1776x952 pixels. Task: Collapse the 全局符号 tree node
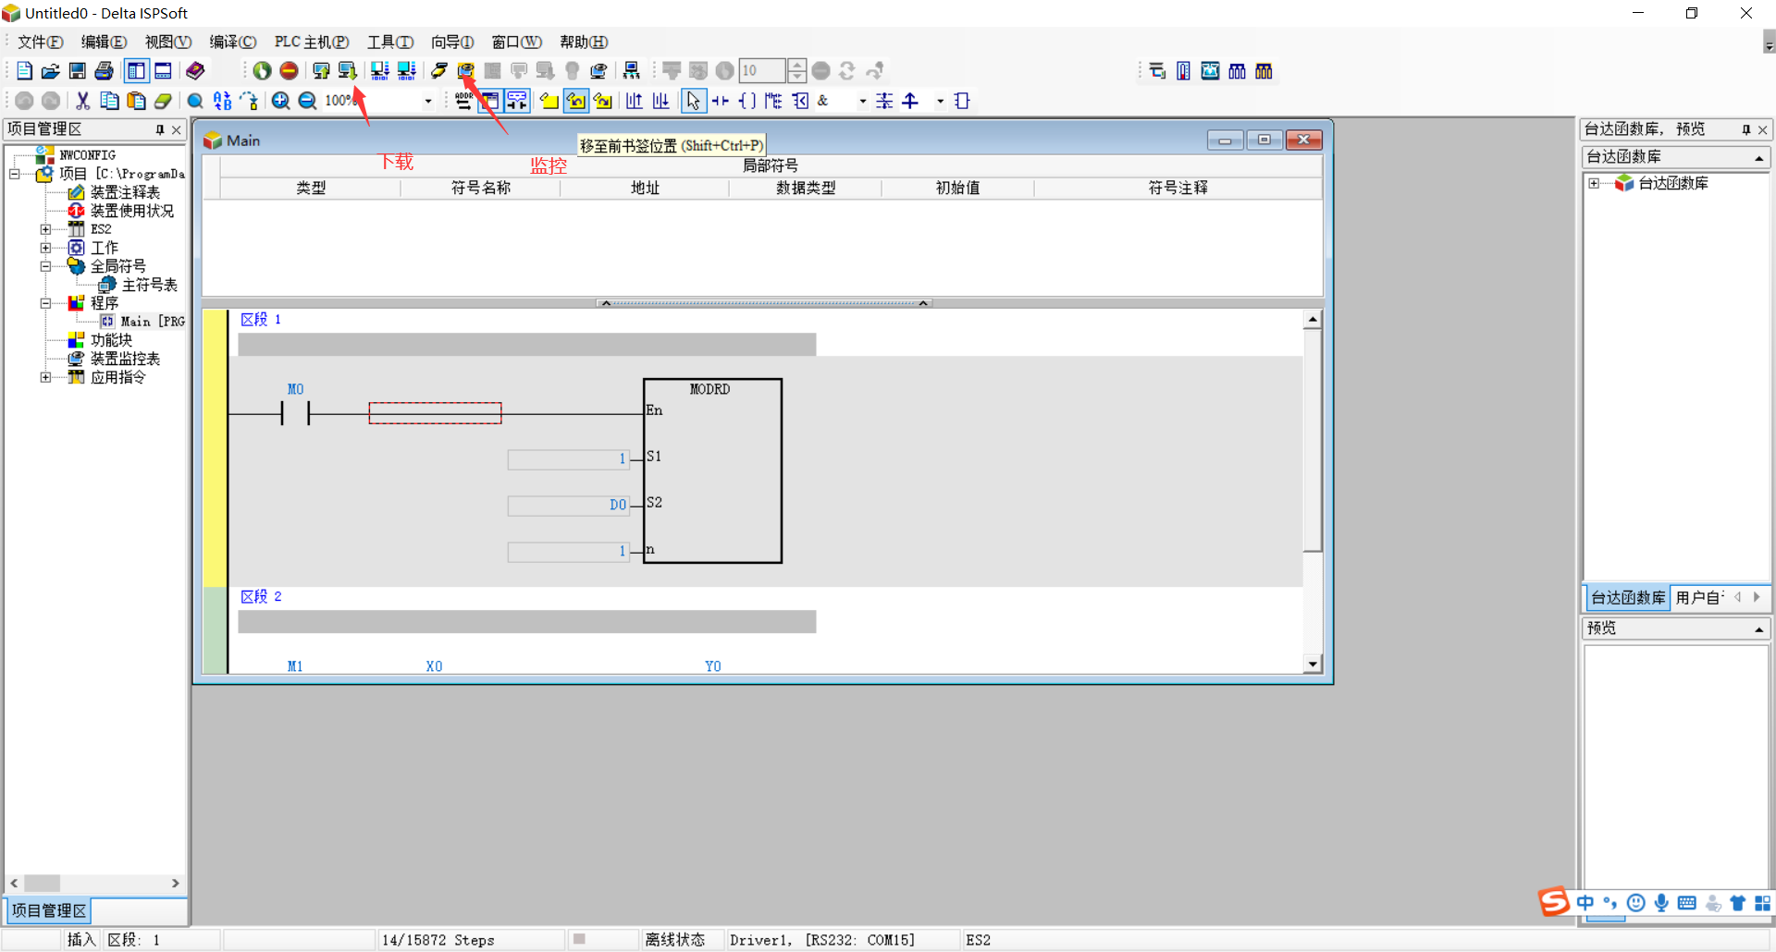pos(45,266)
